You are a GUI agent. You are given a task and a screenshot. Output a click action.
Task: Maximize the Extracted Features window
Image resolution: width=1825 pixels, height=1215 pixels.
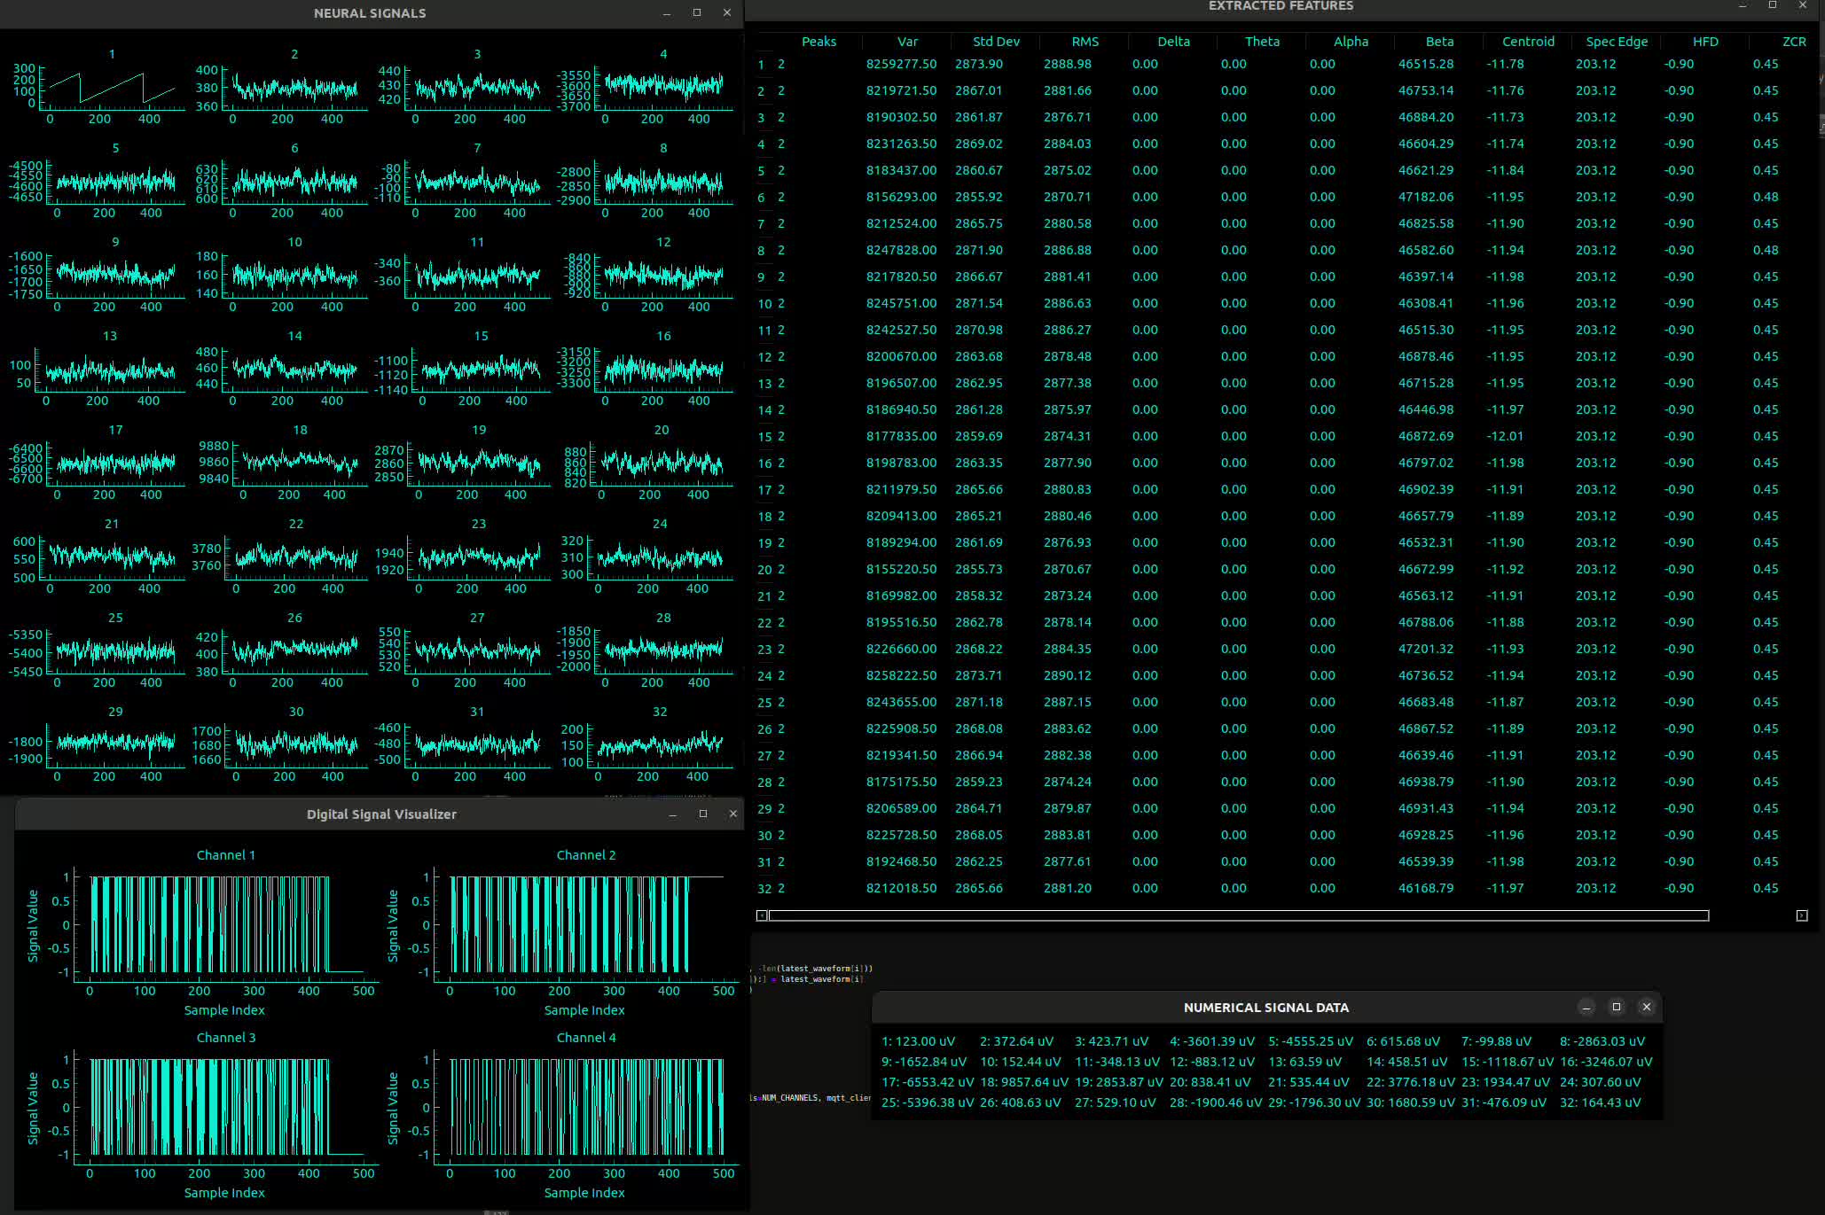point(1773,5)
